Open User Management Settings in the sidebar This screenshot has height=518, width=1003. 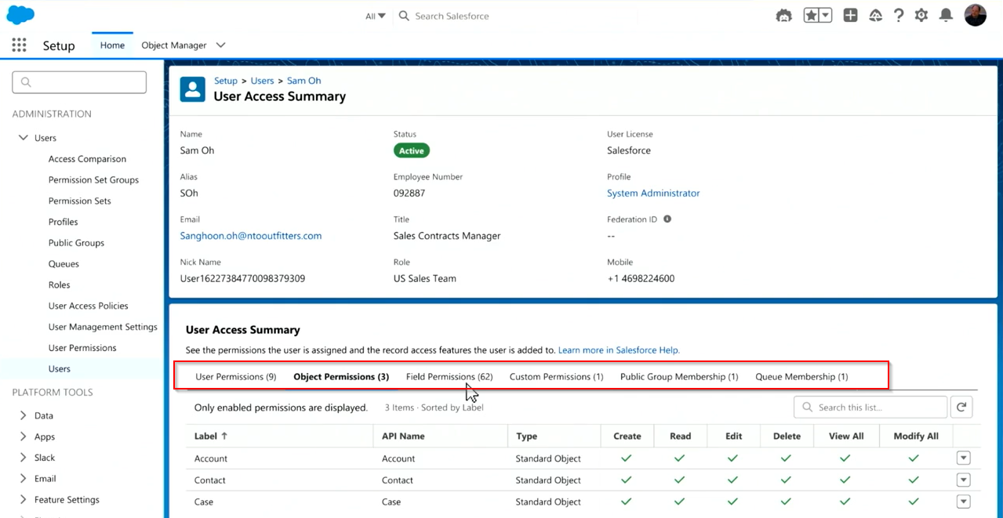pyautogui.click(x=103, y=327)
